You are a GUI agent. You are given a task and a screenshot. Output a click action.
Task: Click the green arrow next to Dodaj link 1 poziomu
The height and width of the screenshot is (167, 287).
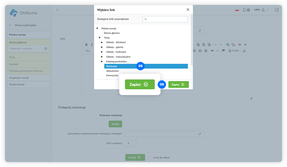pyautogui.click(x=46, y=49)
